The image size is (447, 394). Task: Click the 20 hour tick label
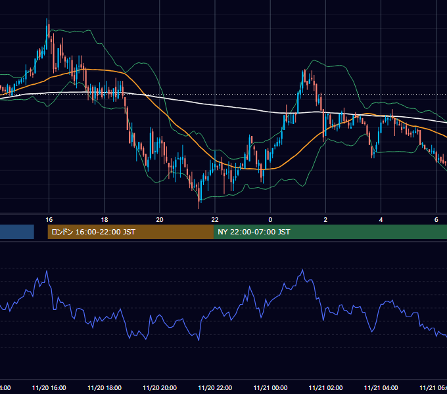(160, 219)
